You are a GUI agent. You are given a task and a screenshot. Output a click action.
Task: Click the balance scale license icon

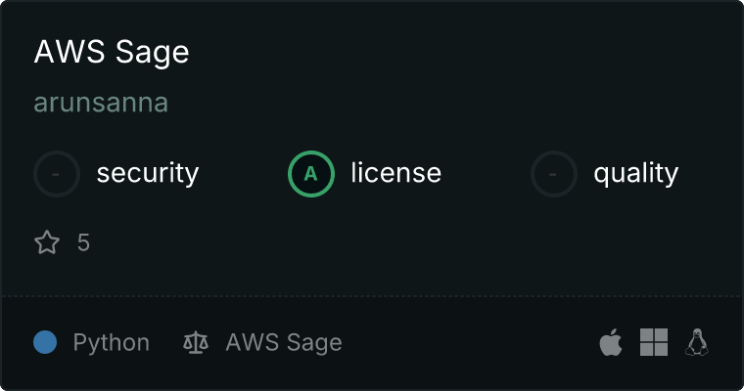click(x=196, y=343)
